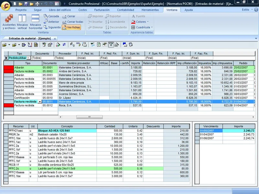Screen dimensions: 259x194
Task: Open the Herramientas ribbon tab
Action: [x=150, y=10]
